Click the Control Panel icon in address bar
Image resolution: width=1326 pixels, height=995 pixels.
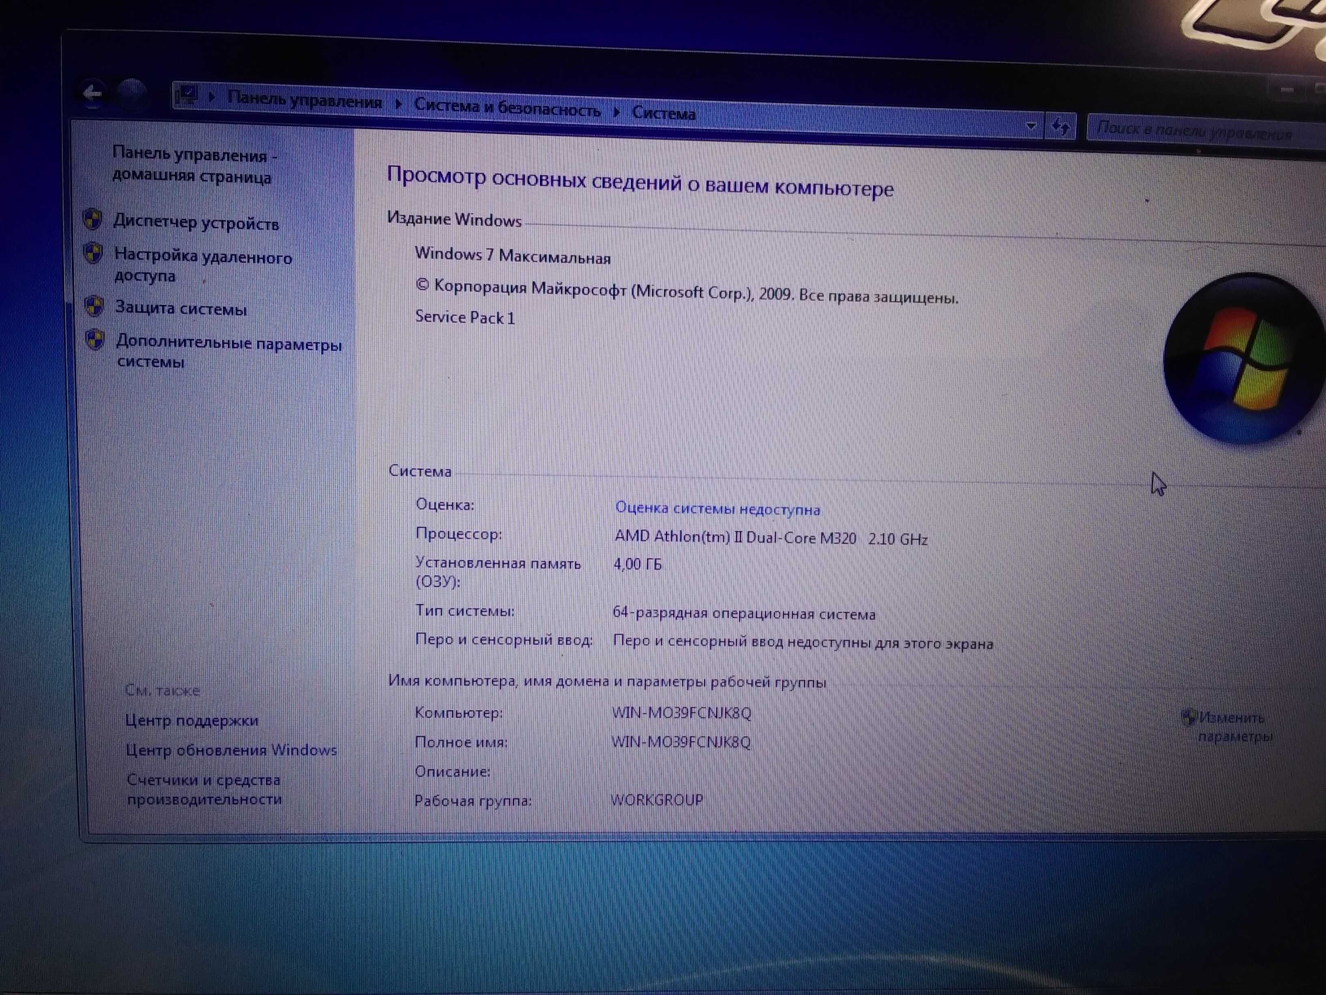point(186,96)
